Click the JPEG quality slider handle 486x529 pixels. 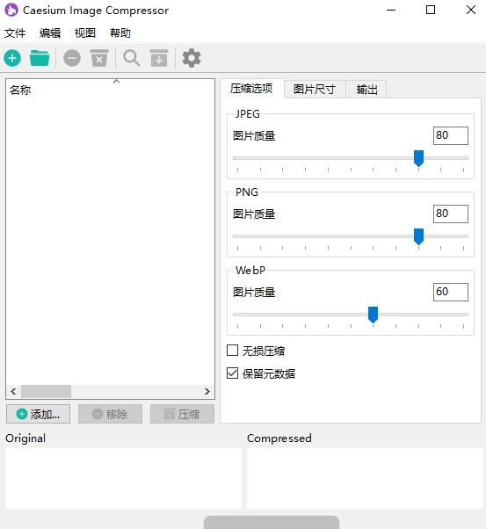[418, 158]
